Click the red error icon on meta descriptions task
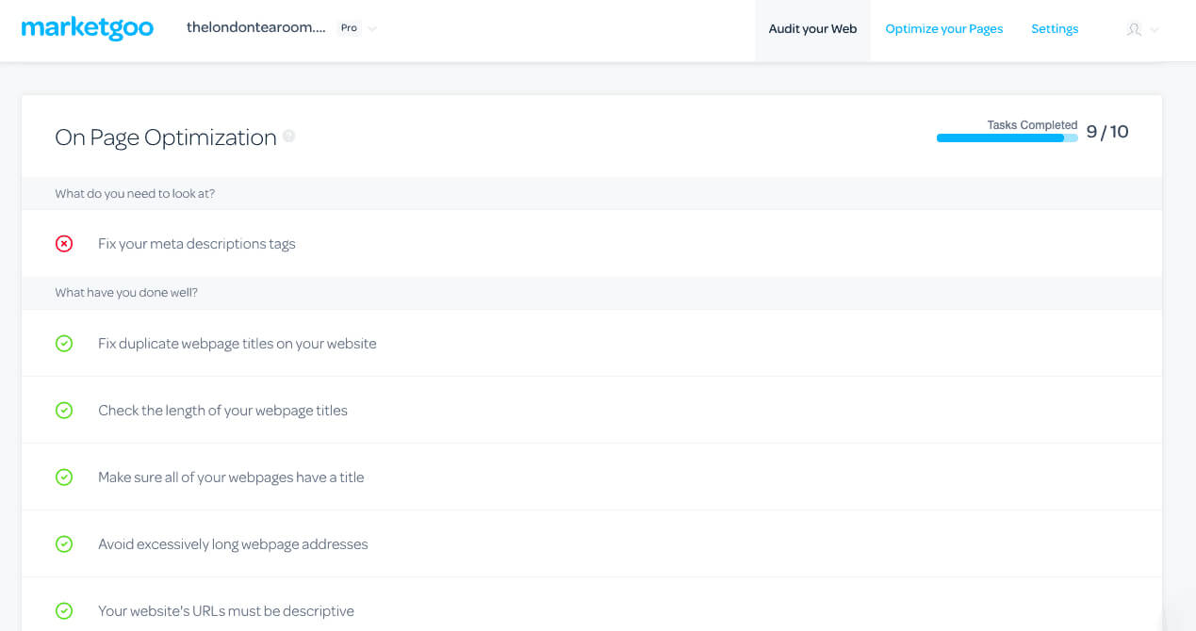The height and width of the screenshot is (631, 1196). pyautogui.click(x=64, y=243)
